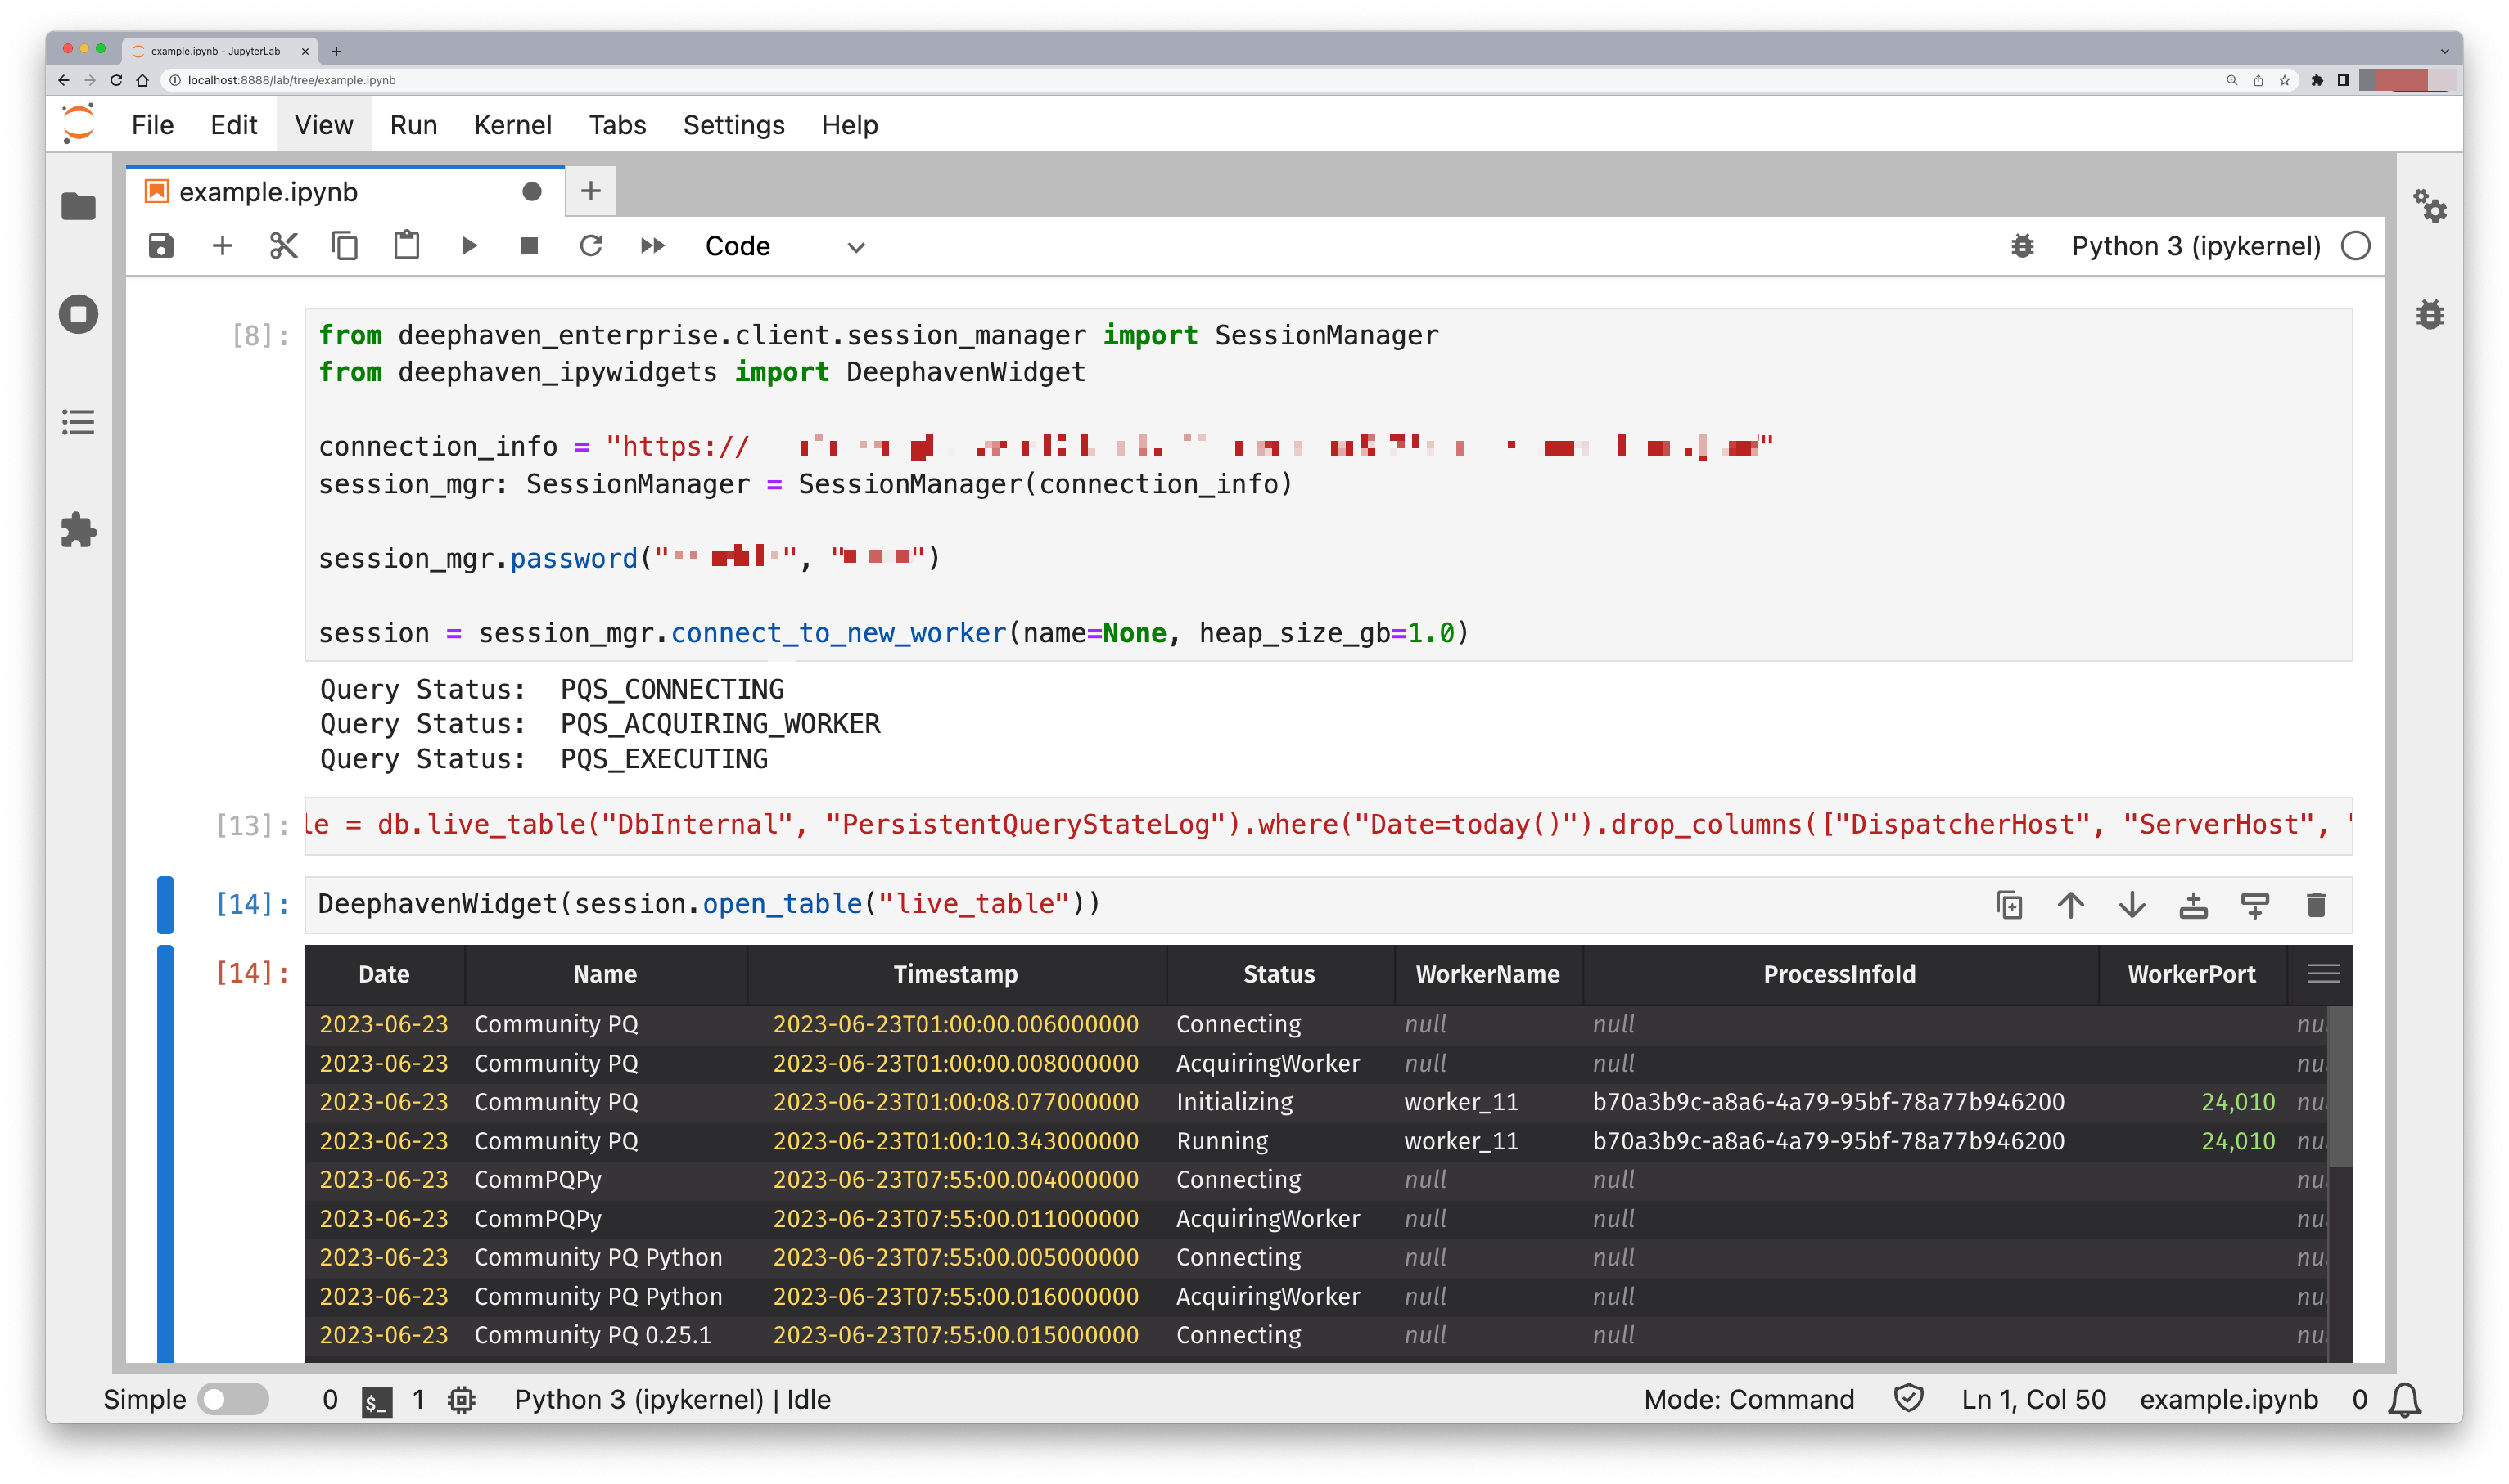
Task: Cut the selected cell with the scissors icon
Action: point(284,246)
